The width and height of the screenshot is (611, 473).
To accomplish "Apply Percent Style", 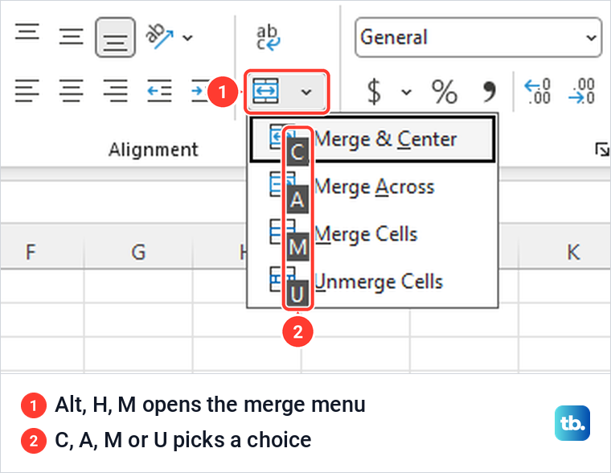I will click(445, 92).
